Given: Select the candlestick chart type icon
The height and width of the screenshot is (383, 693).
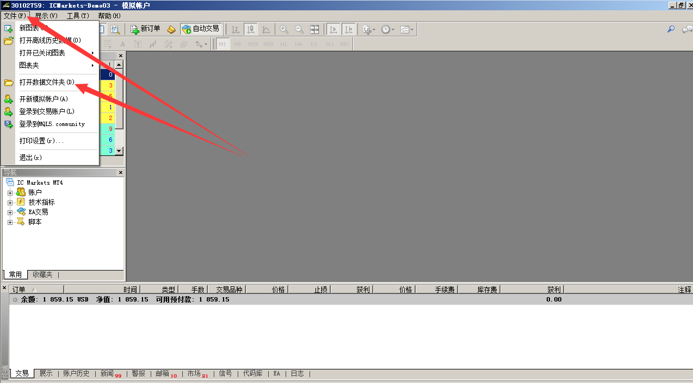Looking at the screenshot, I should tap(251, 29).
